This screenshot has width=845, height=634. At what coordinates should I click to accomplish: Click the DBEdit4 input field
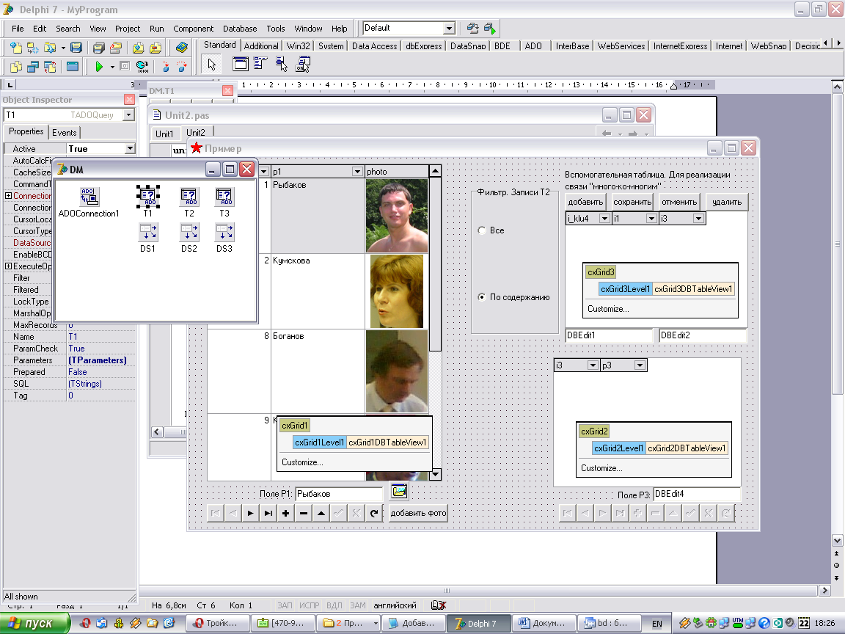coord(698,494)
